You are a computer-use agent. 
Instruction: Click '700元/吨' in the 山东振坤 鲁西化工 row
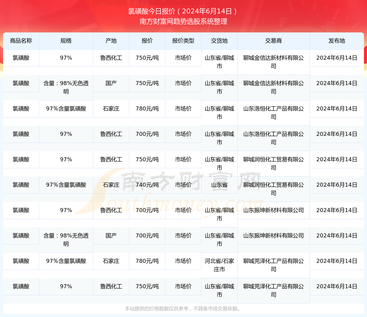(147, 210)
